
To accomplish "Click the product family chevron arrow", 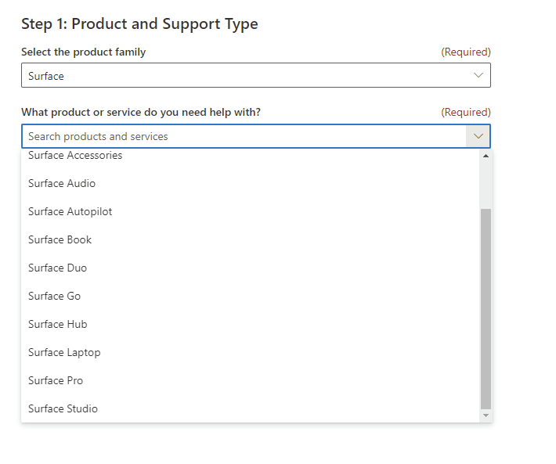I will tap(478, 75).
